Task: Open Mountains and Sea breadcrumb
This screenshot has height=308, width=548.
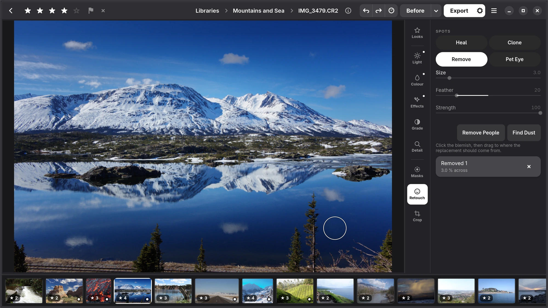Action: coord(258,11)
